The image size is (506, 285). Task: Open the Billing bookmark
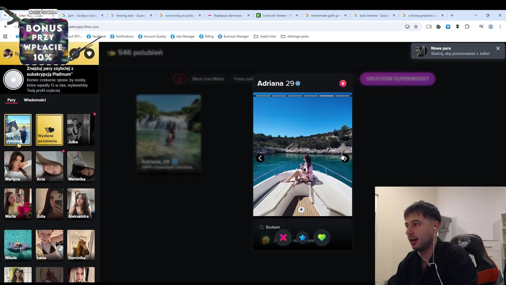pos(206,36)
